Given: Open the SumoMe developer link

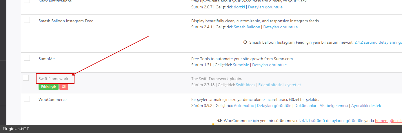Looking at the screenshot, I should [241, 65].
